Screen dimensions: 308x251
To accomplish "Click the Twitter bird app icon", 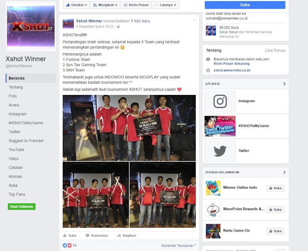I will pyautogui.click(x=220, y=151).
